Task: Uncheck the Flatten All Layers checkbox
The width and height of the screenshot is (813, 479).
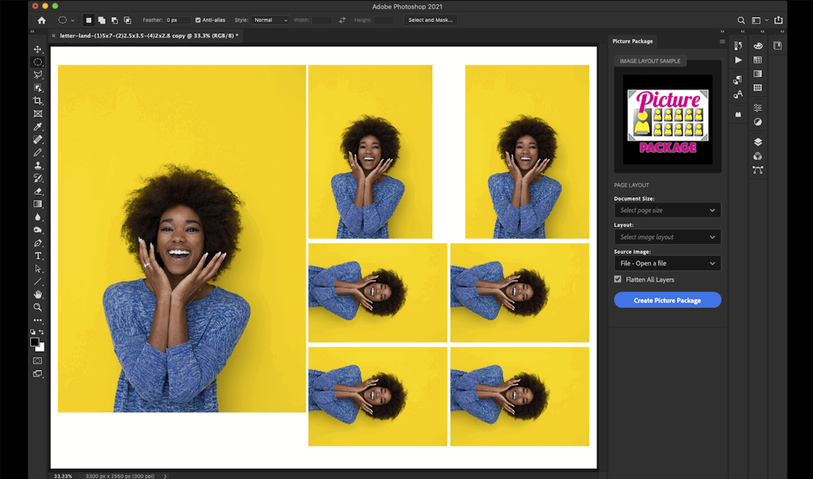Action: [x=618, y=279]
